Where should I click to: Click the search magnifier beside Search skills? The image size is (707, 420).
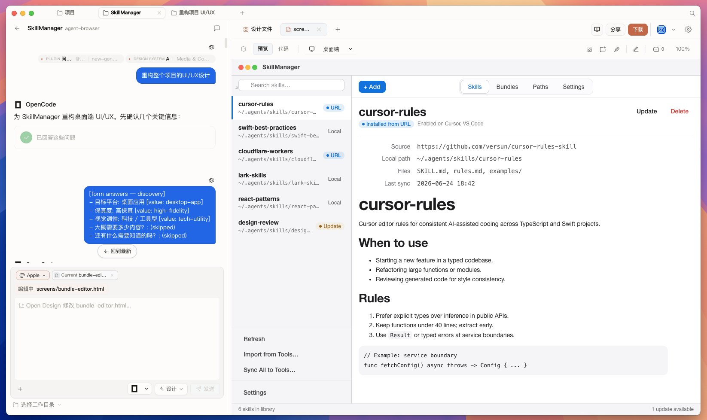click(237, 88)
